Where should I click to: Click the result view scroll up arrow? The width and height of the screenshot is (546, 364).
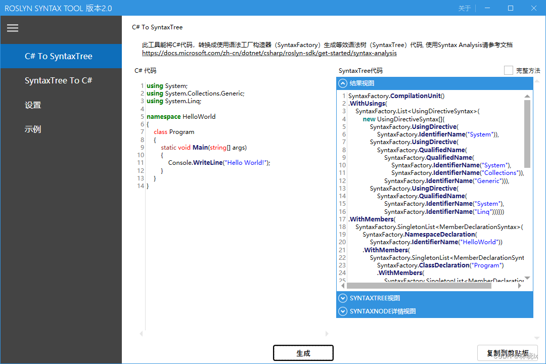pos(527,96)
